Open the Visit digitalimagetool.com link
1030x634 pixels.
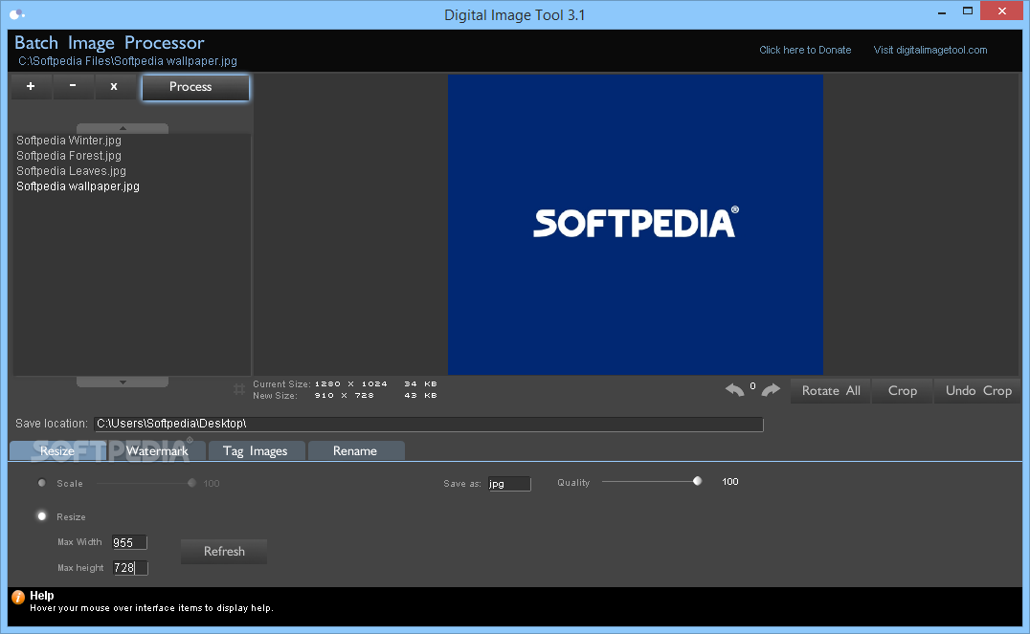pos(930,50)
